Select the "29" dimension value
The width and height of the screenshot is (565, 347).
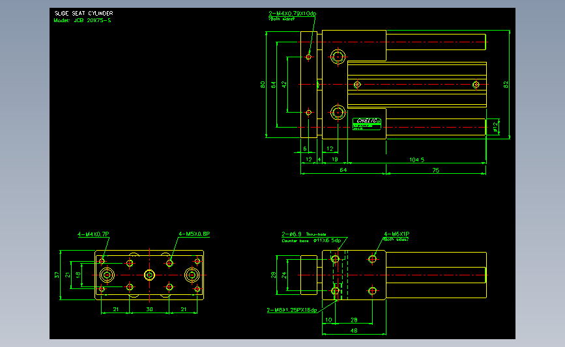pyautogui.click(x=273, y=275)
